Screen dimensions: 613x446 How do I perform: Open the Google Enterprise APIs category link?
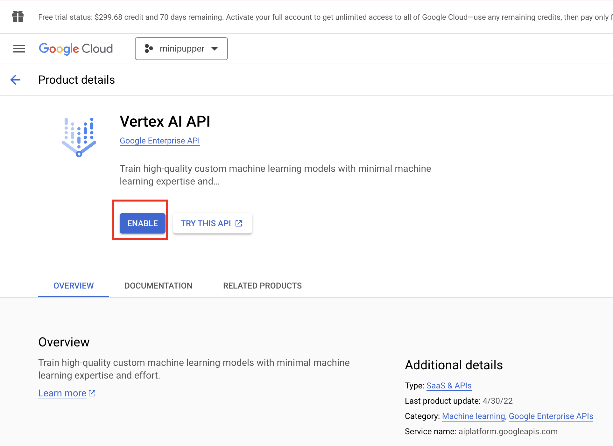(551, 416)
